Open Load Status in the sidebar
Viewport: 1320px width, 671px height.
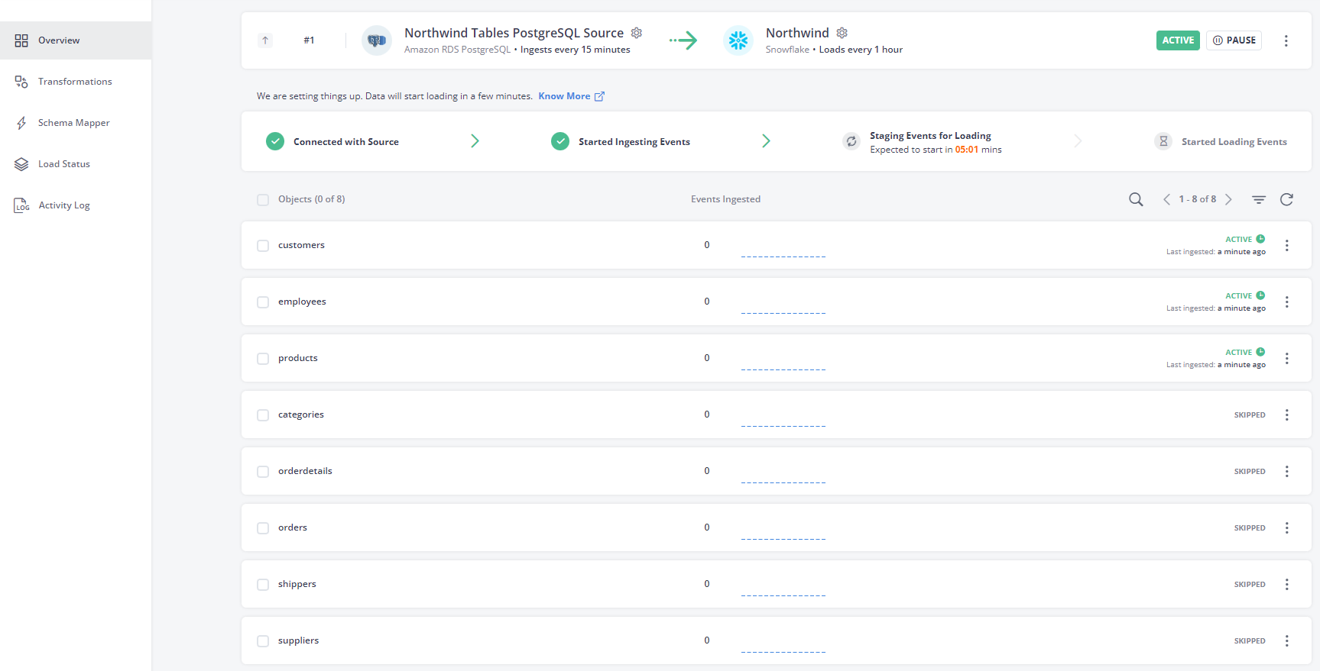click(x=76, y=164)
